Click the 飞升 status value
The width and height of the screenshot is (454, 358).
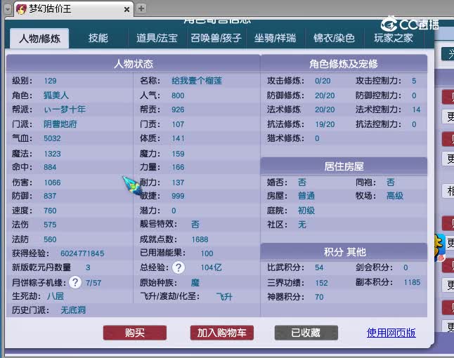224,296
